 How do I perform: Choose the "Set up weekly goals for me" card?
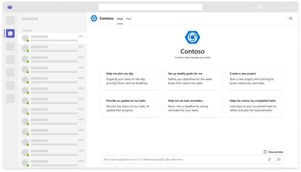coord(192,78)
